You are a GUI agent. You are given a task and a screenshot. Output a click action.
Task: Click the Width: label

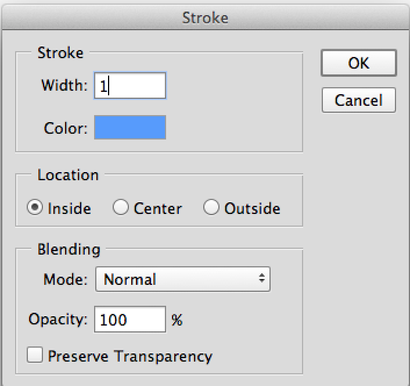[64, 85]
